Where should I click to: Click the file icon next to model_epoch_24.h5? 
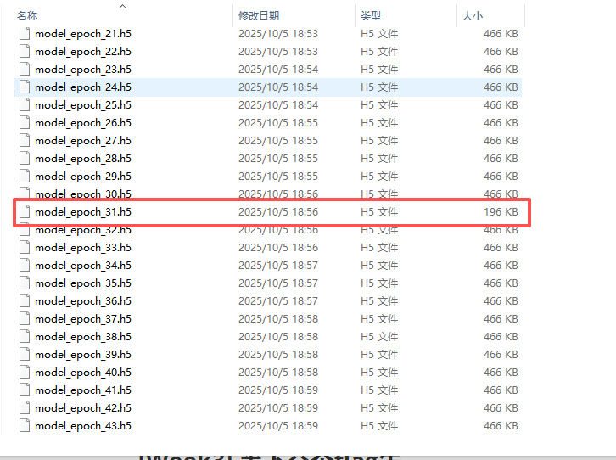click(25, 87)
